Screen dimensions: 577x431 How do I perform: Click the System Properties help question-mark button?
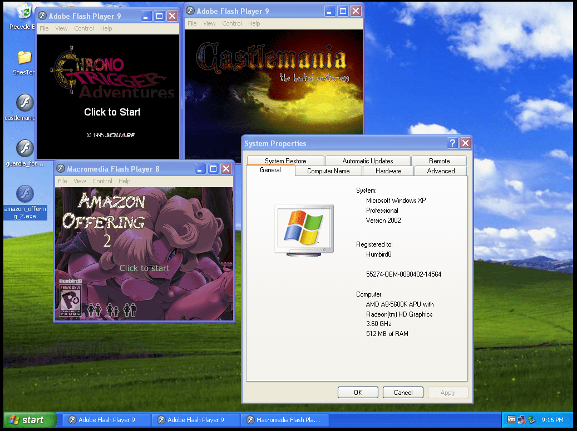click(452, 143)
